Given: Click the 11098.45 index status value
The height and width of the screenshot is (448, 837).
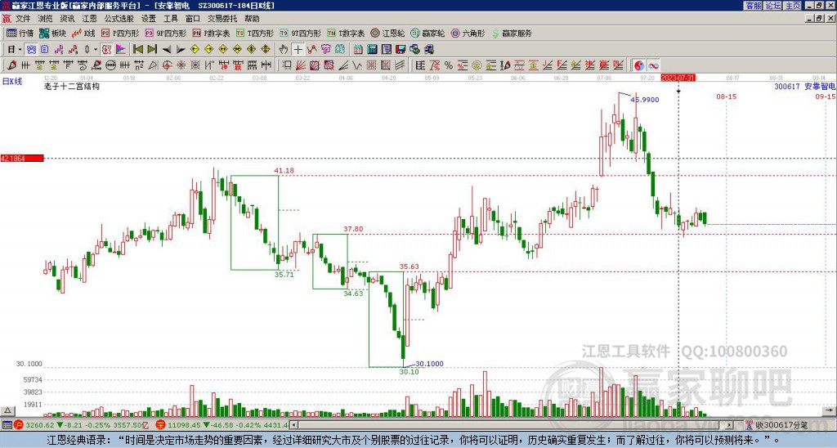Looking at the screenshot, I should pyautogui.click(x=182, y=425).
